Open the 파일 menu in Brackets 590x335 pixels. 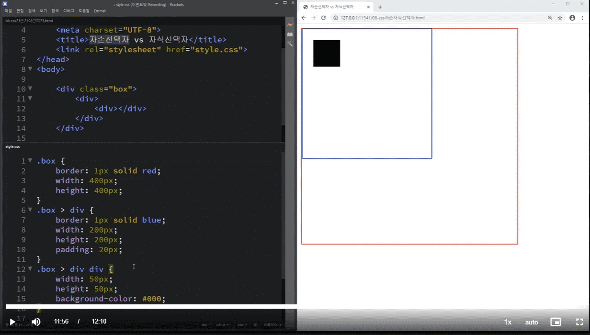click(8, 11)
